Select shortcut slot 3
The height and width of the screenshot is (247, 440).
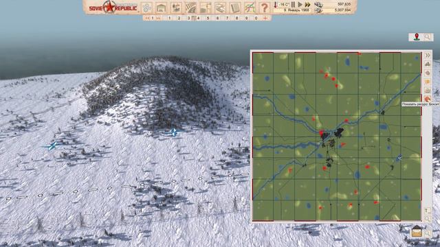pos(188,19)
